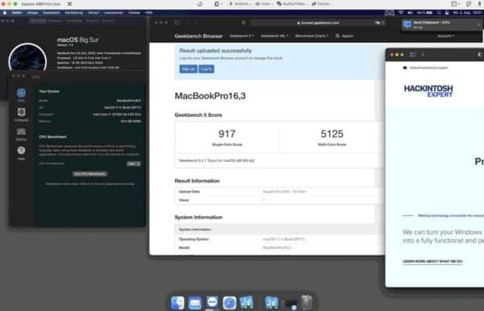Open the Ablage menu
Image resolution: width=484 pixels, height=311 pixels.
tap(32, 13)
